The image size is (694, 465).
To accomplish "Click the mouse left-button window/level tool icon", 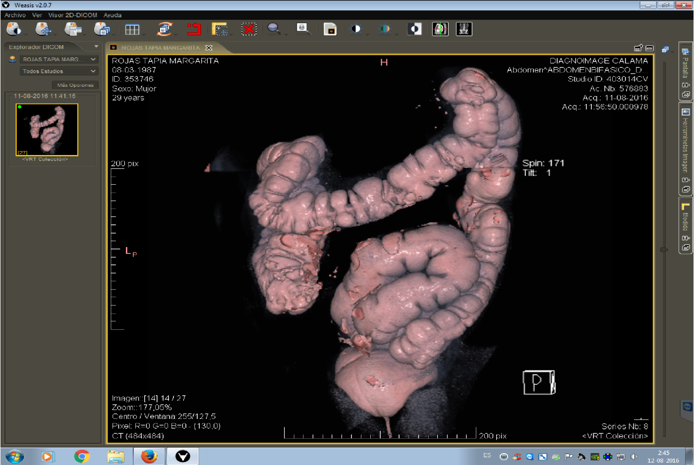I will coord(13,29).
